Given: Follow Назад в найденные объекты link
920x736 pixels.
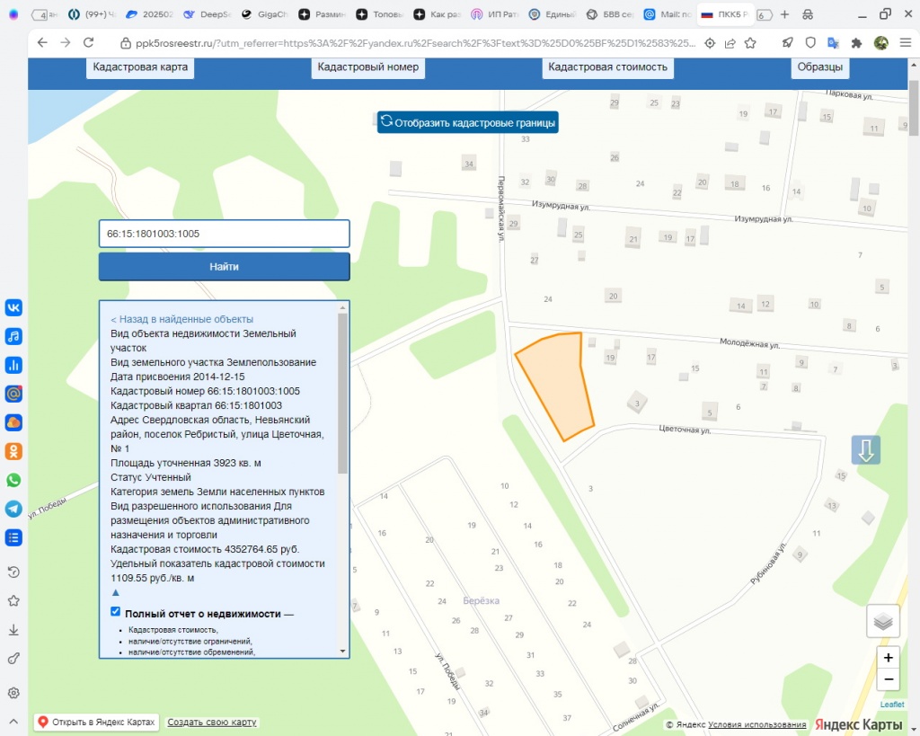Looking at the screenshot, I should pos(181,319).
